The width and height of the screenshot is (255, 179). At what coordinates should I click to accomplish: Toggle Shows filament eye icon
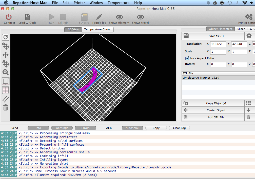(119, 17)
